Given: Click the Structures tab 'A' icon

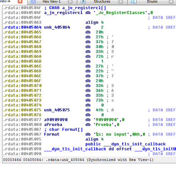Looking at the screenshot, I should [83, 1].
